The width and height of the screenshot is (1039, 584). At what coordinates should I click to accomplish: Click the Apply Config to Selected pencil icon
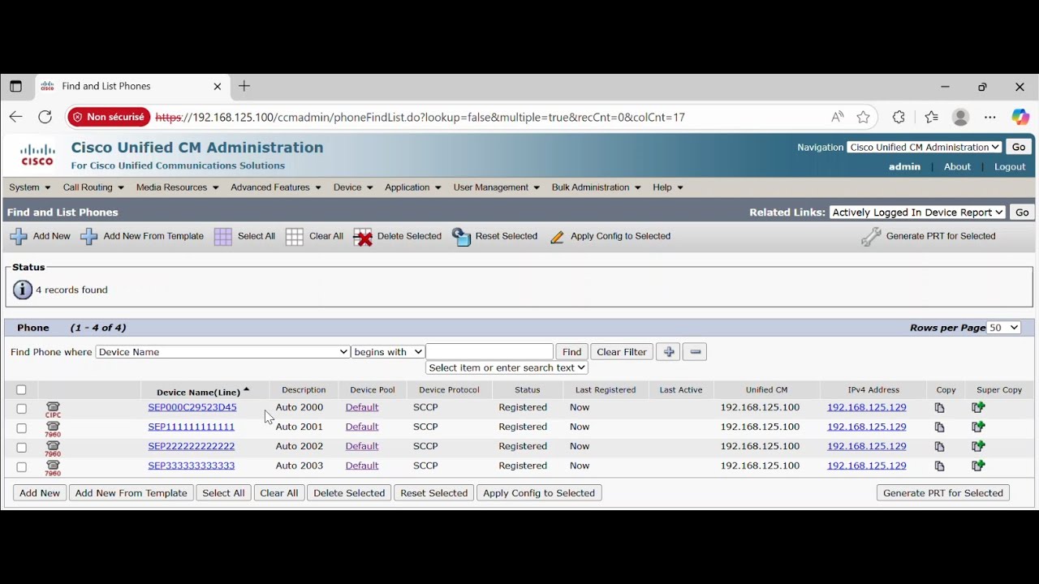[x=557, y=238]
